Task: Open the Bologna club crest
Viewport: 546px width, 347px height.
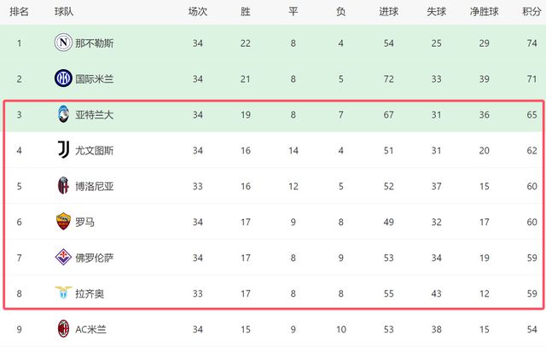Action: coord(63,186)
